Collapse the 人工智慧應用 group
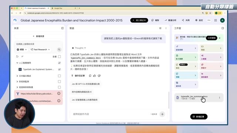 pos(17,63)
